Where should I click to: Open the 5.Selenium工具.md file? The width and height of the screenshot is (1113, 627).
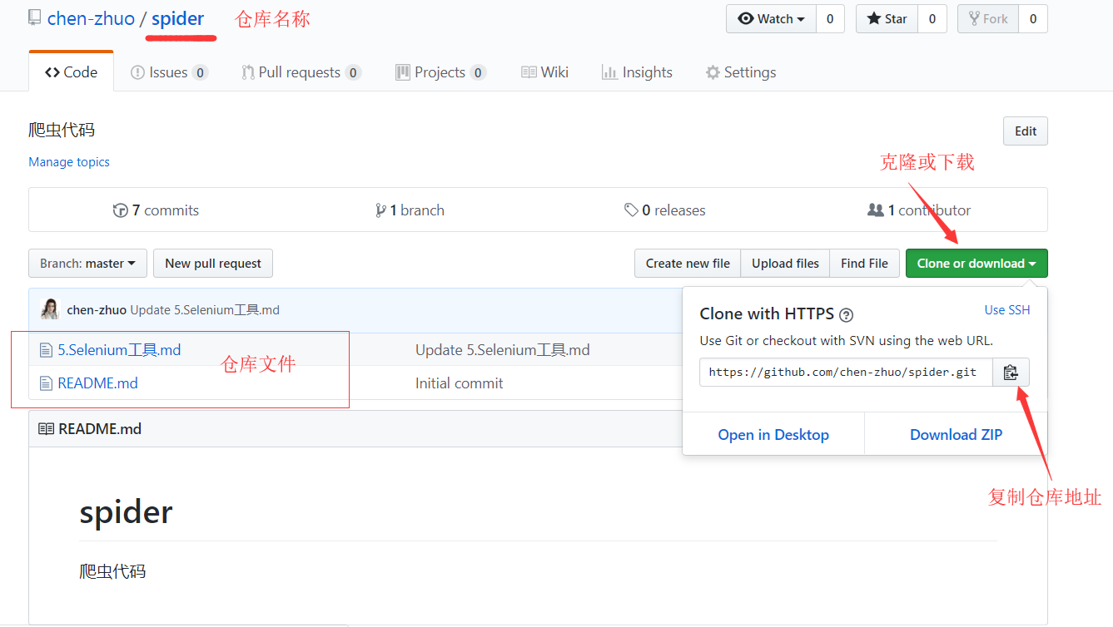pyautogui.click(x=119, y=350)
